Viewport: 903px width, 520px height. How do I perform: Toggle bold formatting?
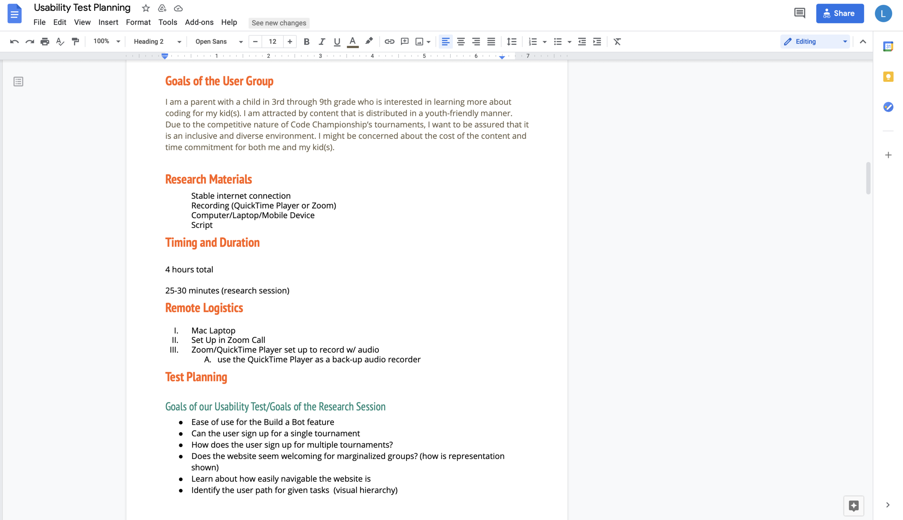pos(306,41)
